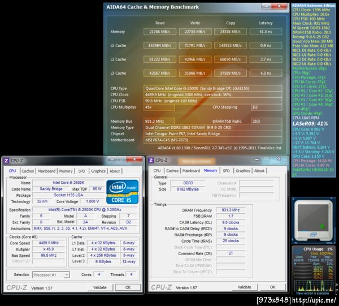This screenshot has width=339, height=306.
Task: Click OK in left CPU-Z window
Action: coord(128,287)
